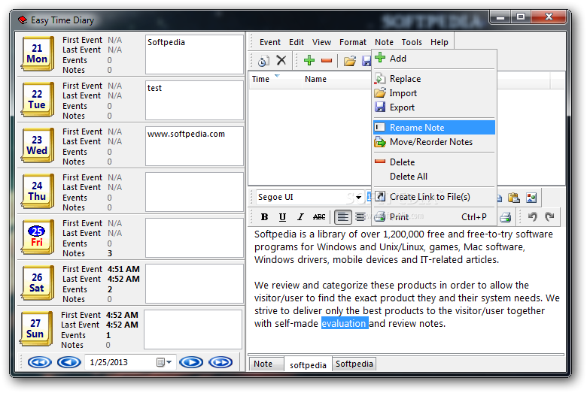Screen dimensions: 587x393
Task: Undo the last edit
Action: (x=532, y=216)
